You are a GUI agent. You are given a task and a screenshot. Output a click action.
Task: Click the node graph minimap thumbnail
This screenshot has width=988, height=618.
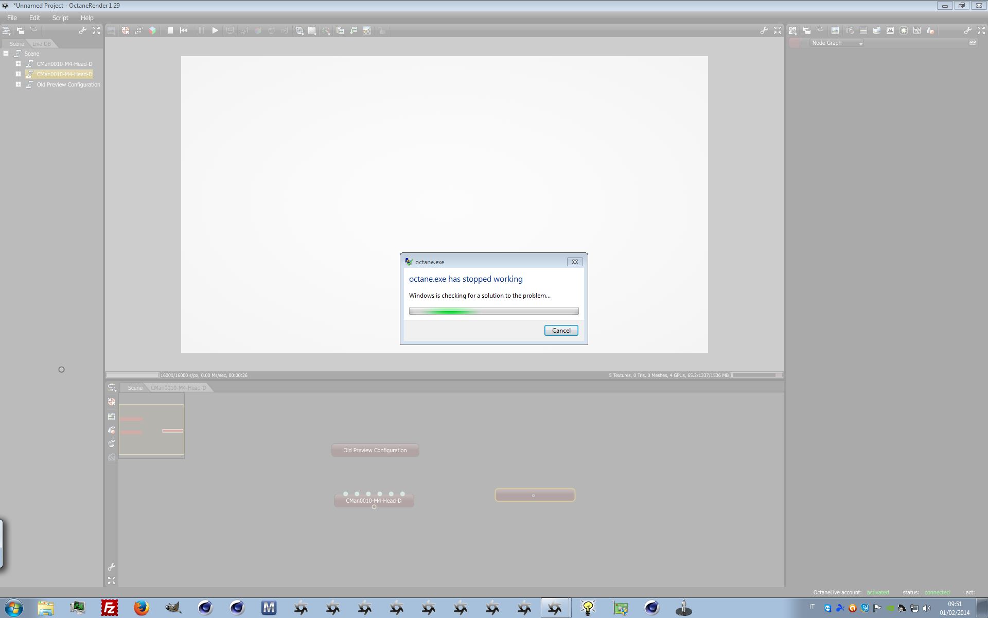(x=151, y=430)
